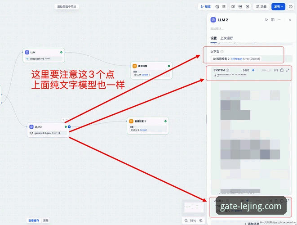297x225 pixels.
Task: Click the gemini-2.5-pro model row in LLM 2 node
Action: [48, 133]
